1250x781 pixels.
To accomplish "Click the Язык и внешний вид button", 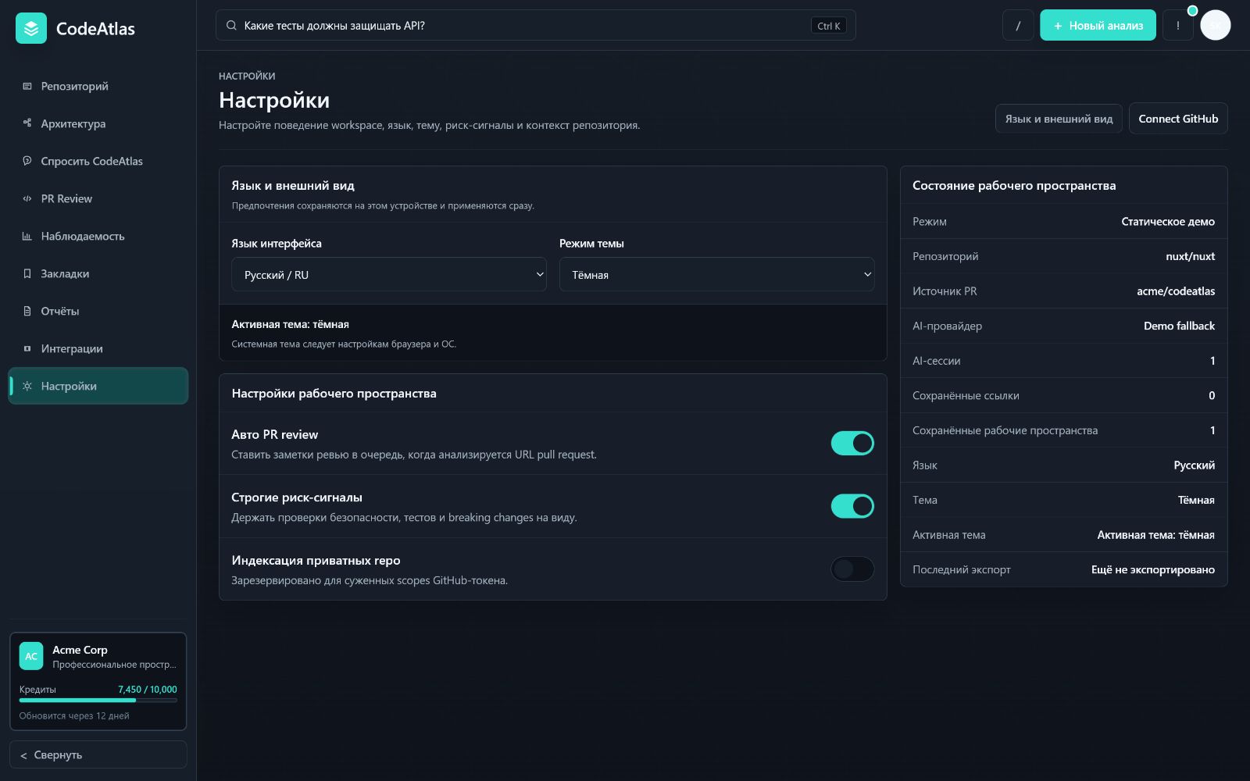I will click(x=1059, y=119).
